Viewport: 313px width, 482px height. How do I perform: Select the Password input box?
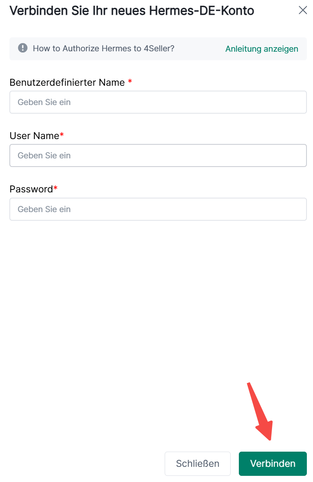click(158, 209)
